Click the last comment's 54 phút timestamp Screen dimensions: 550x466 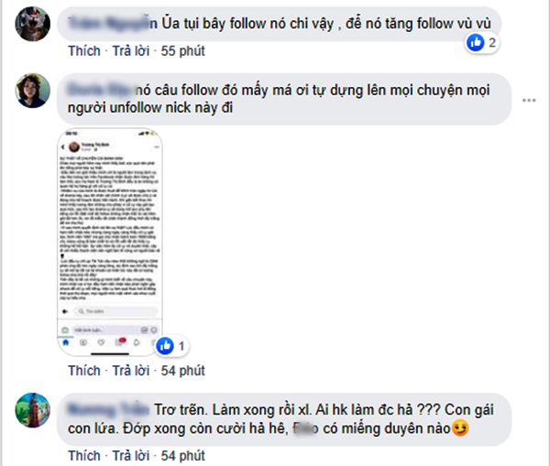(x=182, y=456)
